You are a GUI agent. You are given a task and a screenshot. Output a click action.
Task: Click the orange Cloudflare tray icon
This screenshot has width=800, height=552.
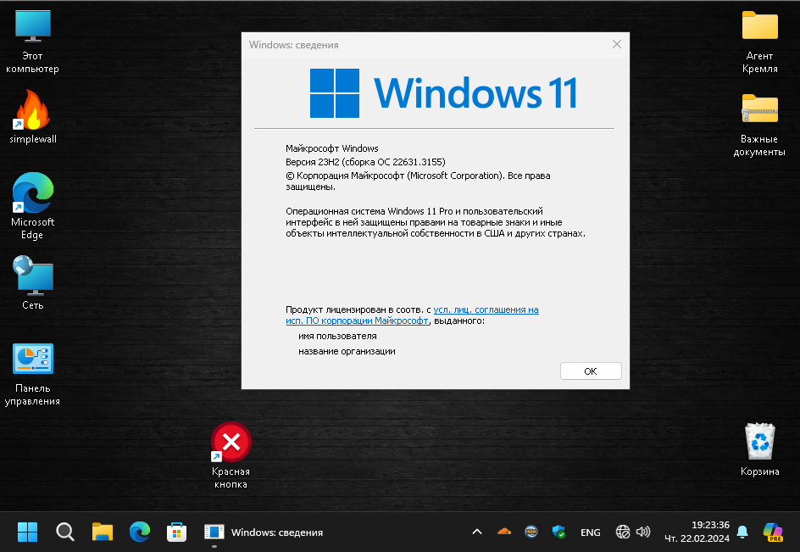click(504, 532)
